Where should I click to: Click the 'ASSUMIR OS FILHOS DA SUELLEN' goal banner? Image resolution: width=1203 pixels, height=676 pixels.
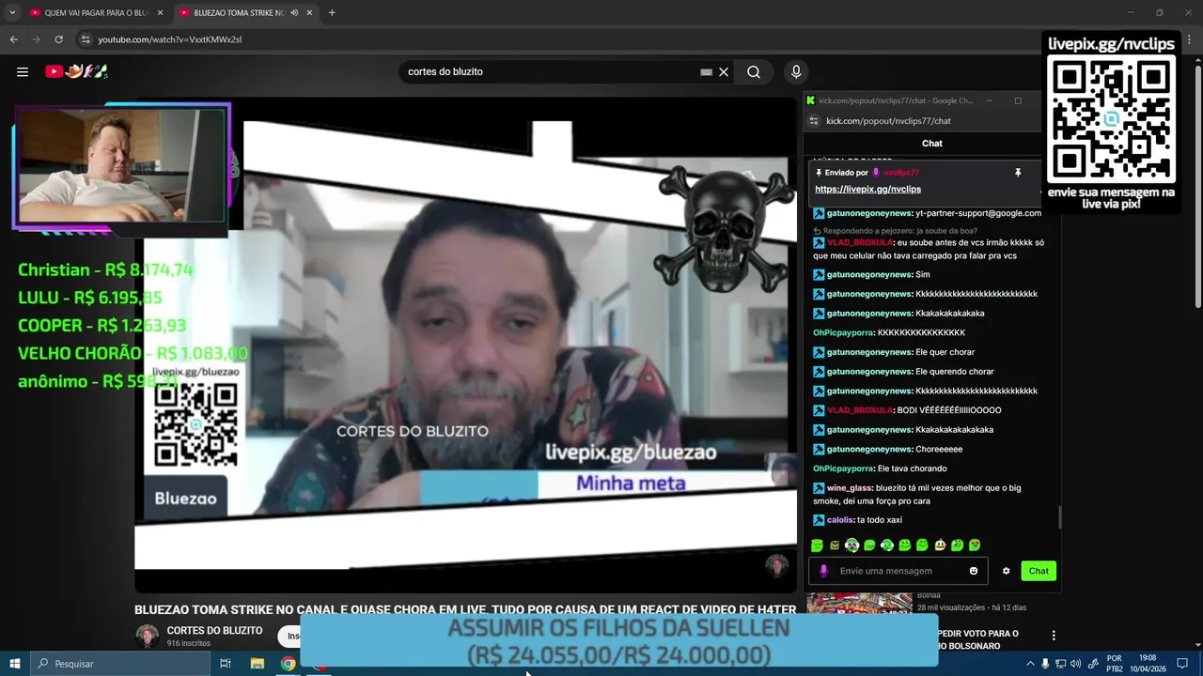click(618, 641)
